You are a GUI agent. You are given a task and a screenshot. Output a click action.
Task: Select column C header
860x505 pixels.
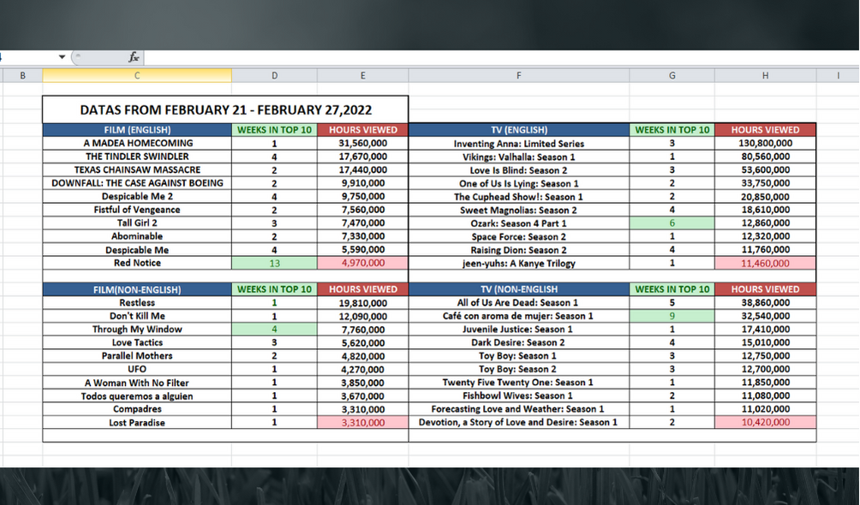[x=137, y=75]
